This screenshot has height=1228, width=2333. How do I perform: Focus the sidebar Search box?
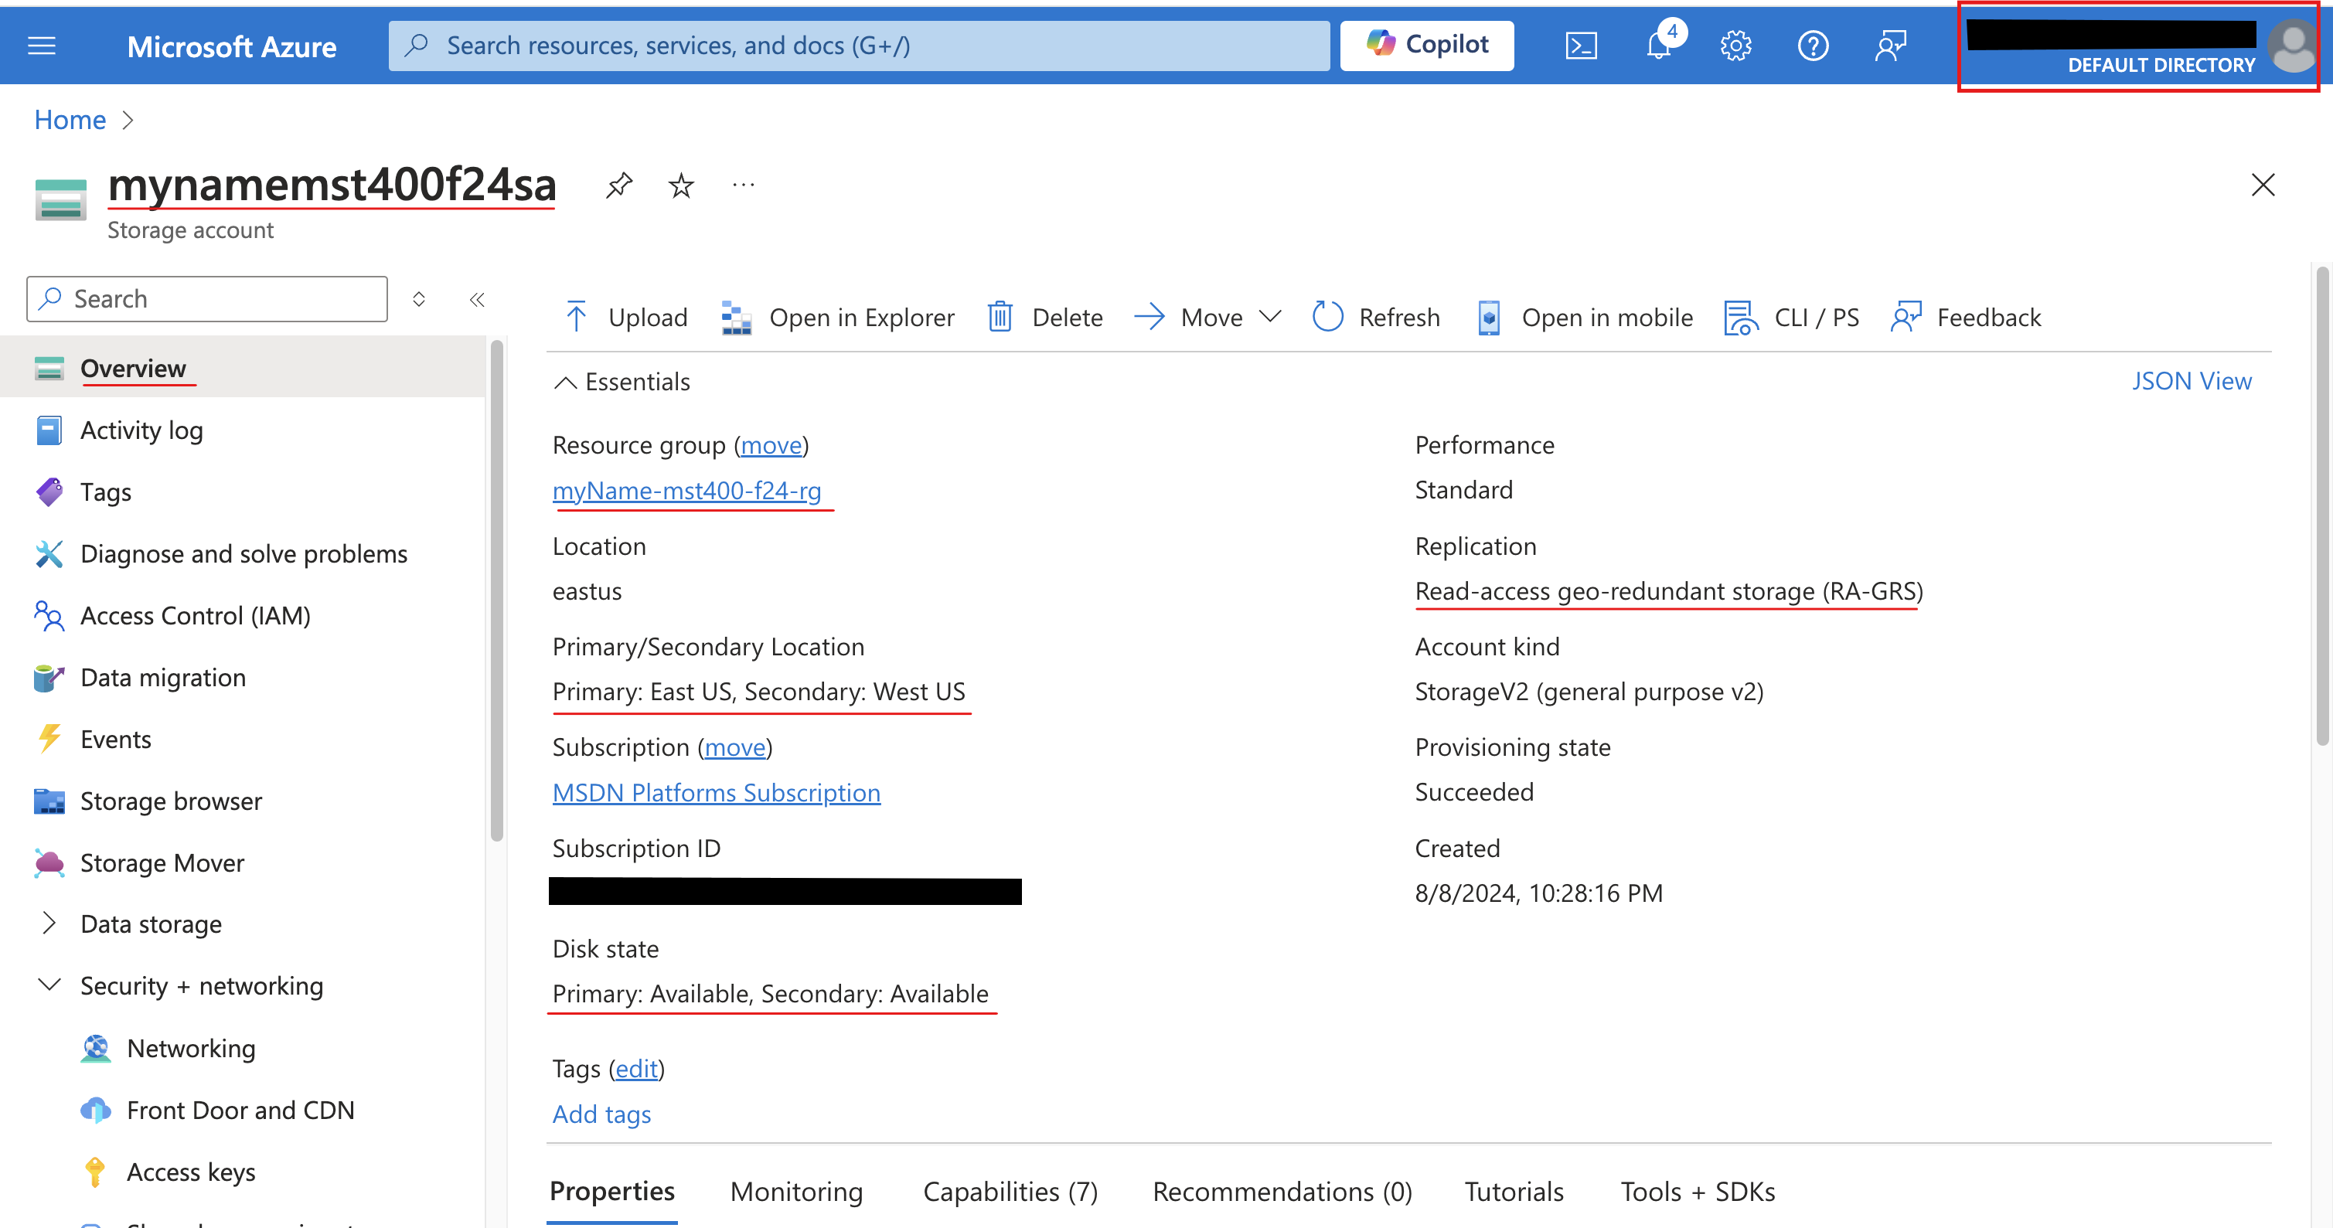click(206, 299)
